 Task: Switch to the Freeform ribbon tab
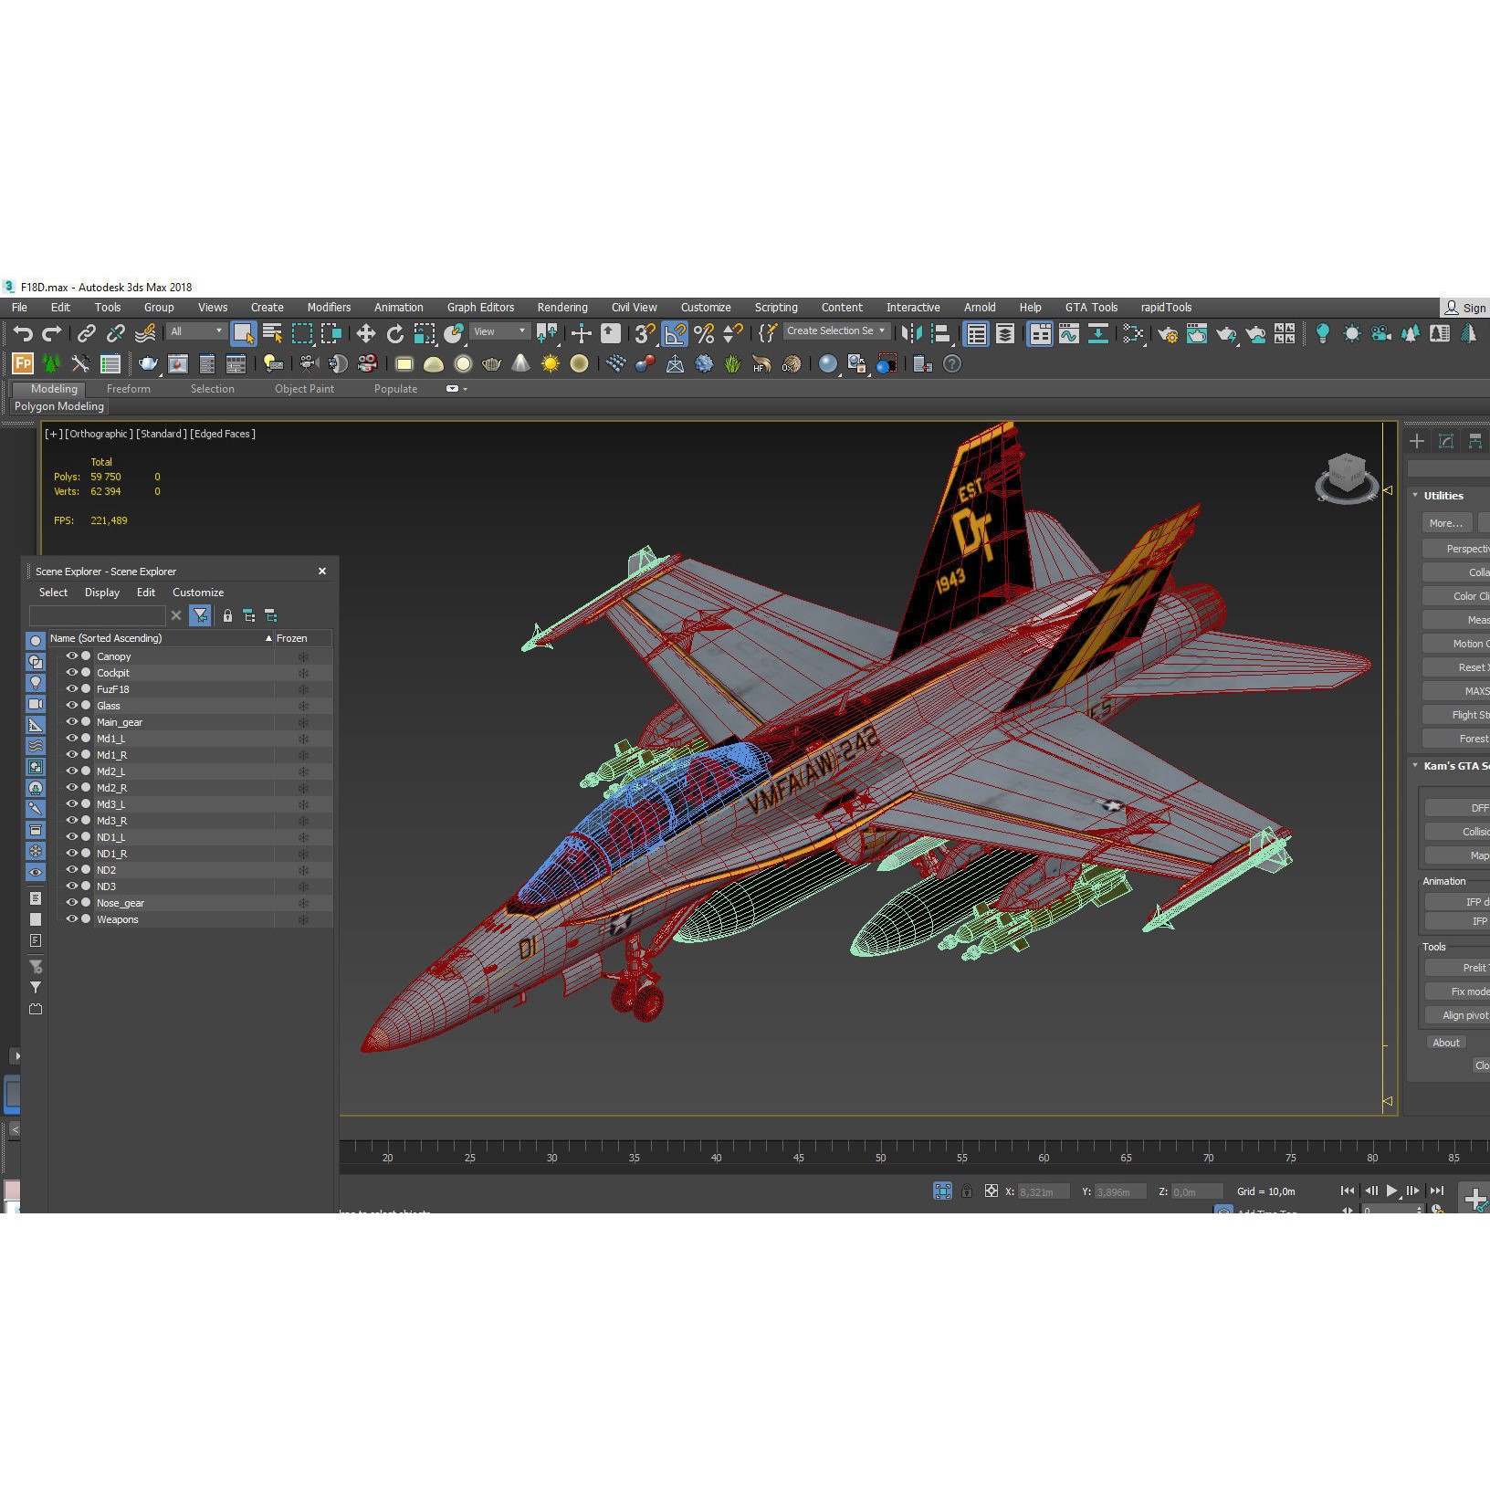(128, 388)
